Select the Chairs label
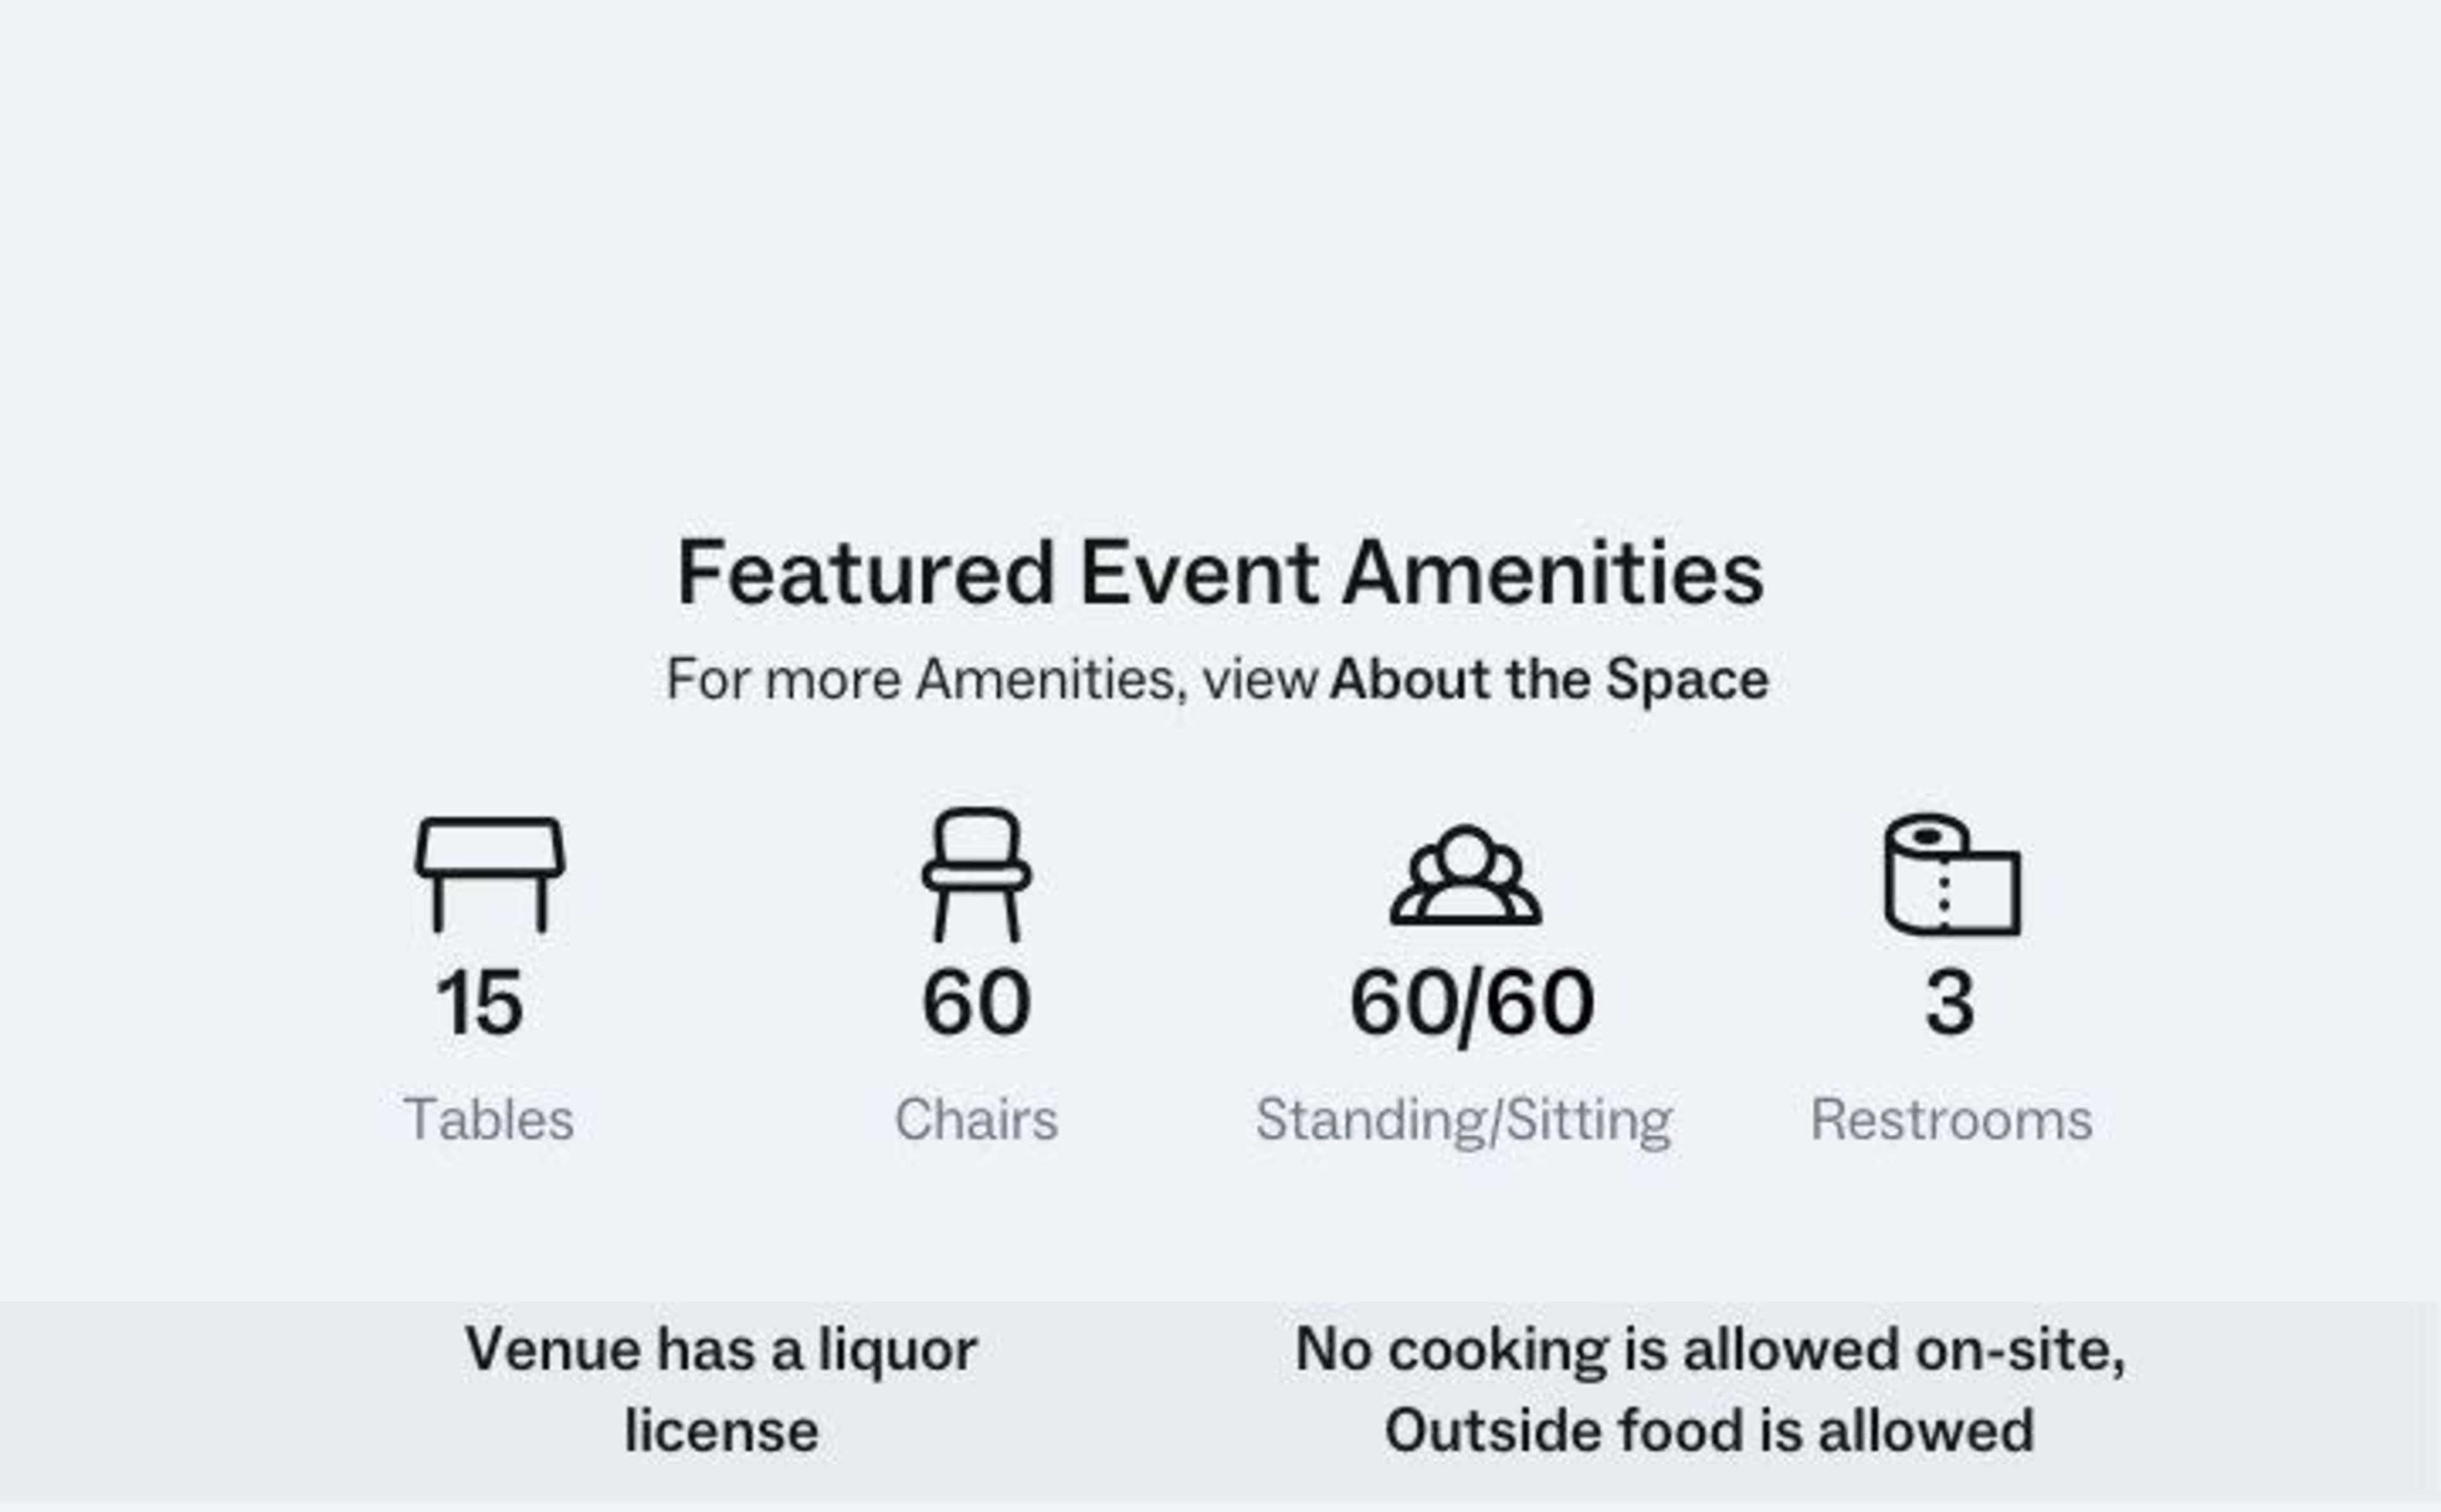This screenshot has width=2441, height=1512. tap(976, 1119)
